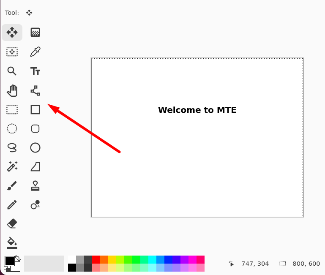Screen dimensions: 325x275
Task: Select the Recolor tool
Action: click(35, 205)
